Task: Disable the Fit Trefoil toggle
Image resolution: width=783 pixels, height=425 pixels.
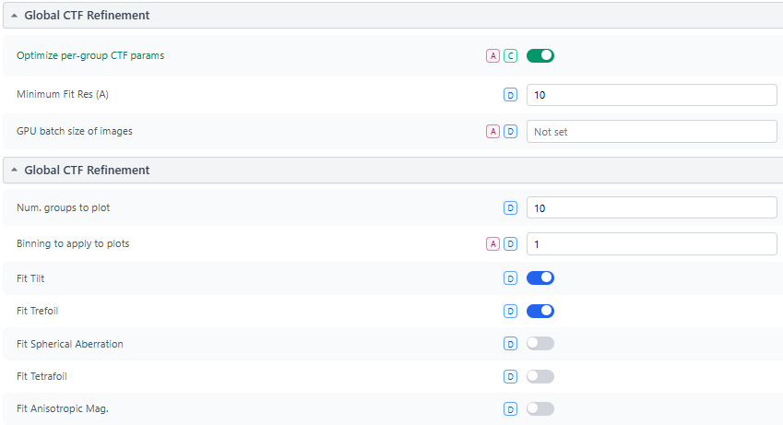Action: pos(540,311)
